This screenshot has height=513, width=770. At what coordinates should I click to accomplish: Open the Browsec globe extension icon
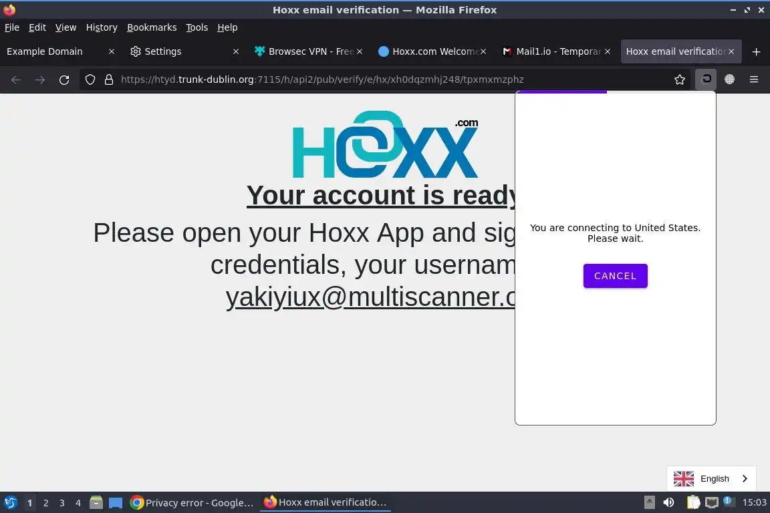[729, 79]
